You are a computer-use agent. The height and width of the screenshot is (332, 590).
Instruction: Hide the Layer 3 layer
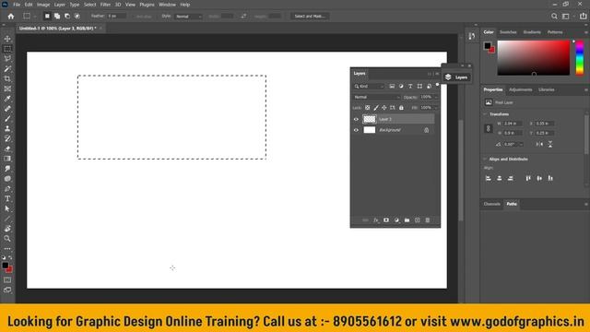click(356, 119)
